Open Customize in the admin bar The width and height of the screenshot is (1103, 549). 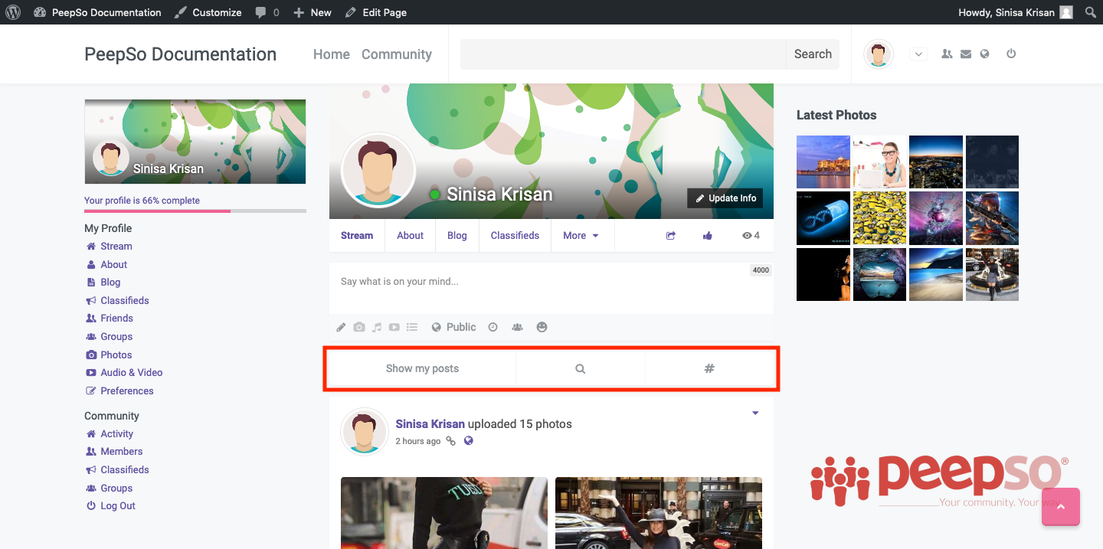pyautogui.click(x=208, y=12)
